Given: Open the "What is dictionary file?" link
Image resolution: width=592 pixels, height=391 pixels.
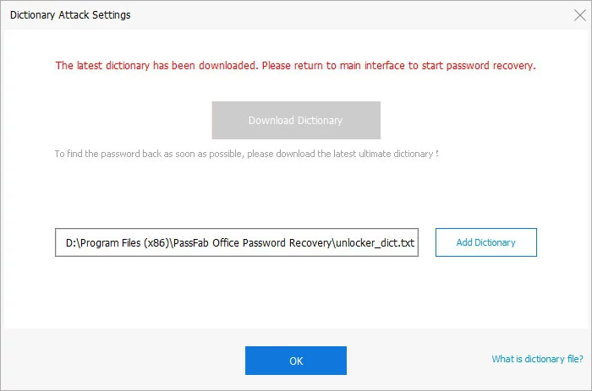Looking at the screenshot, I should pyautogui.click(x=538, y=359).
